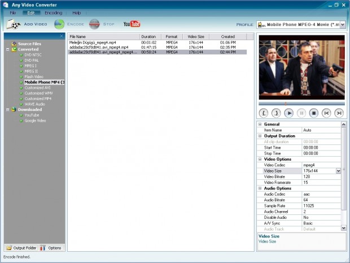The width and height of the screenshot is (350, 263).
Task: Open the Profile dropdown list
Action: [343, 24]
